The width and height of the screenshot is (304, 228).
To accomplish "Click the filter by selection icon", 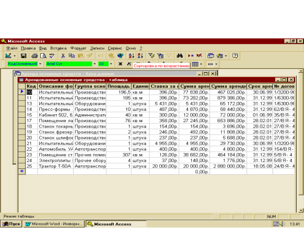I will [x=152, y=56].
